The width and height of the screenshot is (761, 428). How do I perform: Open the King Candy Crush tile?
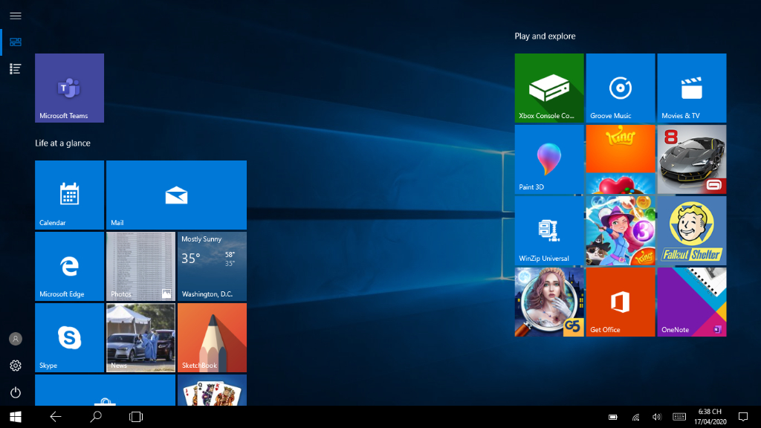pos(621,159)
